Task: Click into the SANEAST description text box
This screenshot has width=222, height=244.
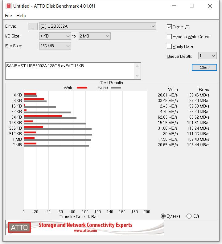Action: [x=70, y=71]
